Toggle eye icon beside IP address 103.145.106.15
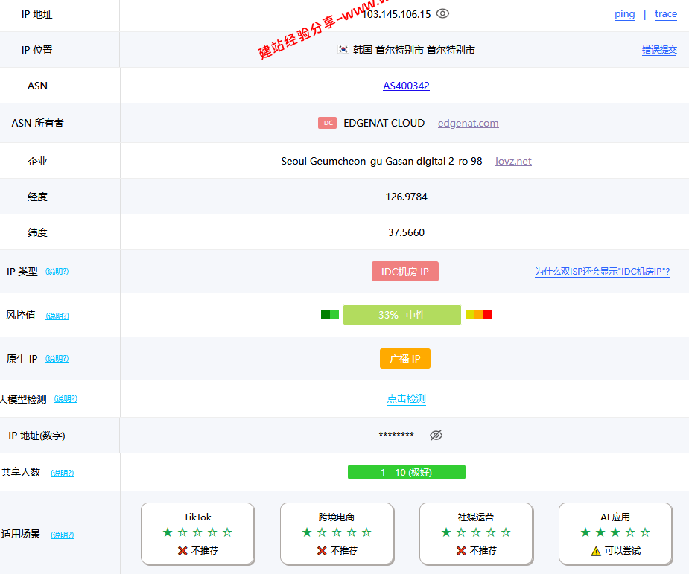Viewport: 689px width, 574px height. [x=442, y=13]
